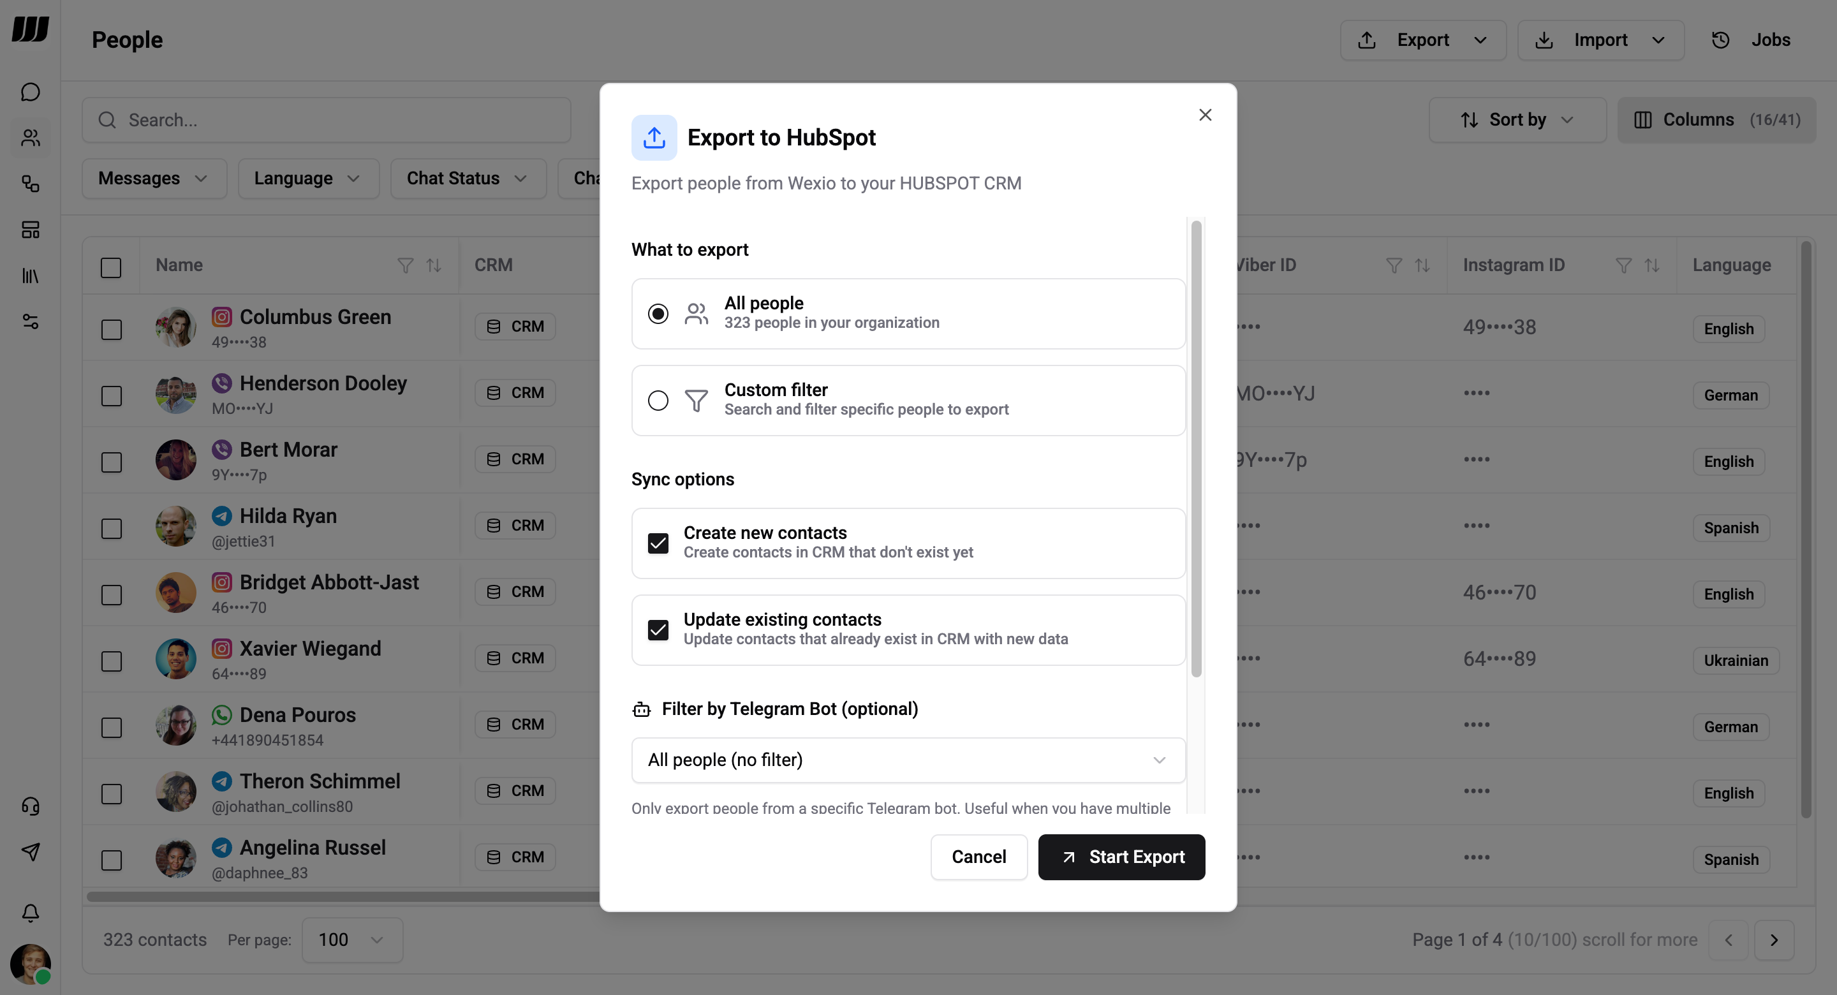Expand the Telegram Bot filter dropdown
The width and height of the screenshot is (1837, 995).
point(908,760)
